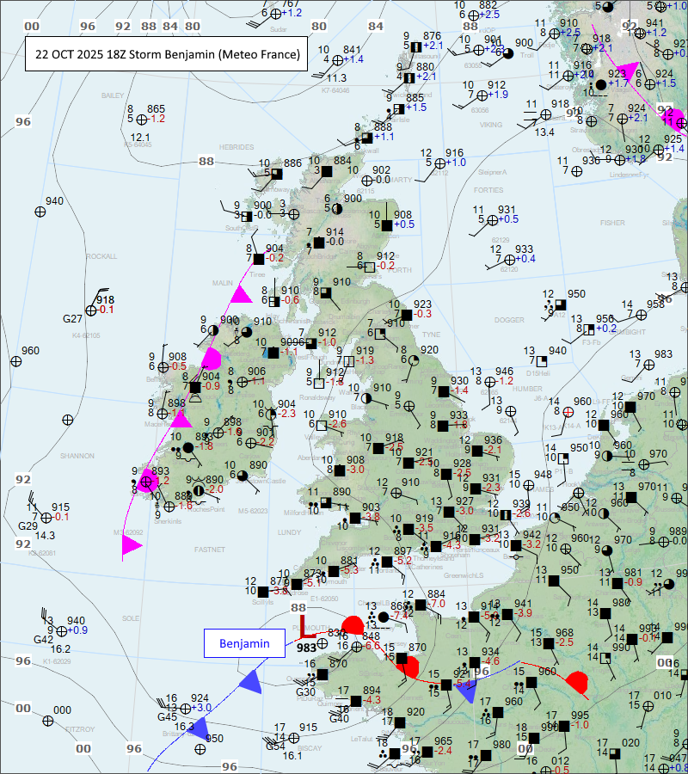
Task: Click the easternmost red warm front semicircle
Action: [x=577, y=683]
